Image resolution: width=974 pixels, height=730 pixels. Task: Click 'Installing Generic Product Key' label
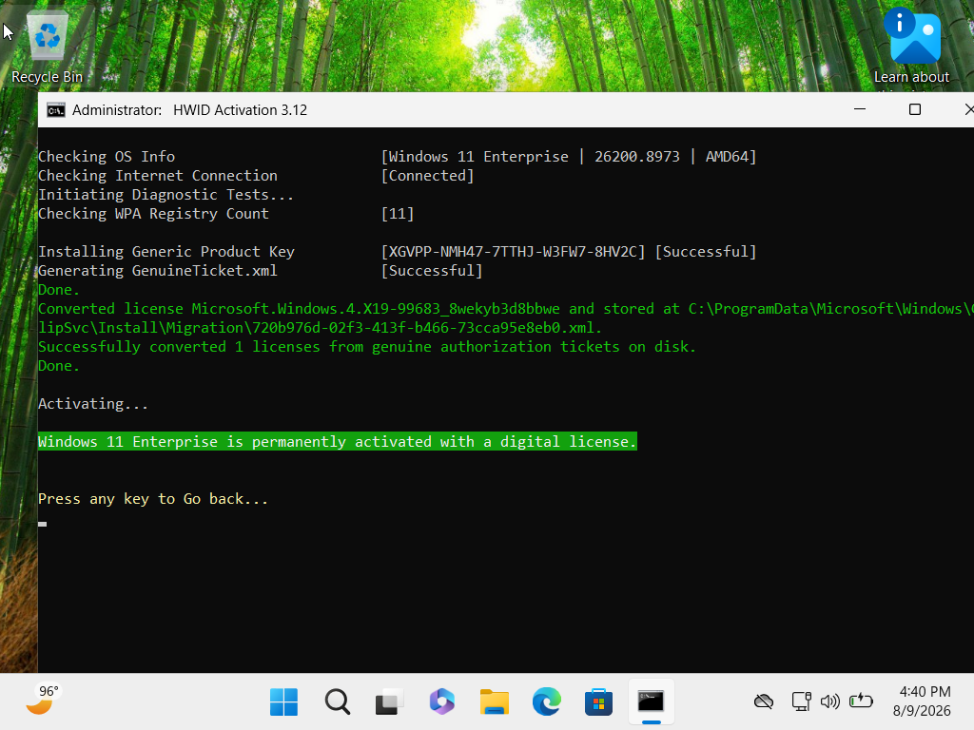(166, 251)
